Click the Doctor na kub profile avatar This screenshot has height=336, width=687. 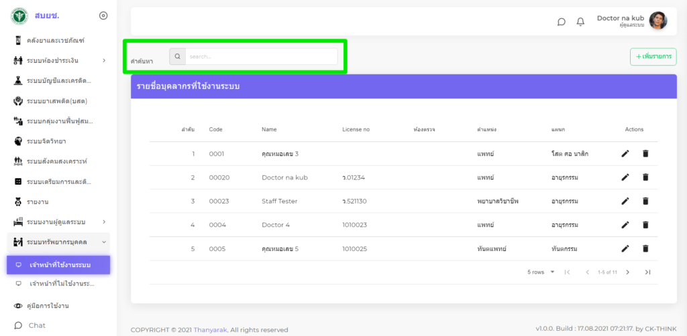tap(658, 21)
